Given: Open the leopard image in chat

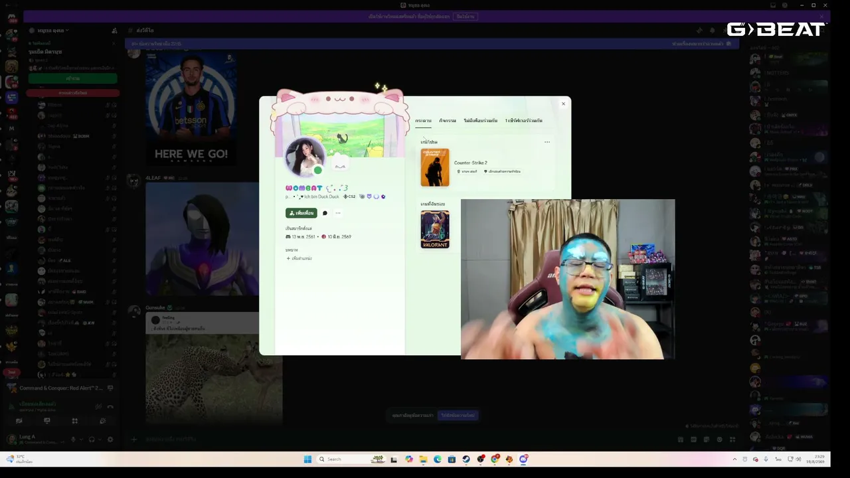Looking at the screenshot, I should pos(214,378).
